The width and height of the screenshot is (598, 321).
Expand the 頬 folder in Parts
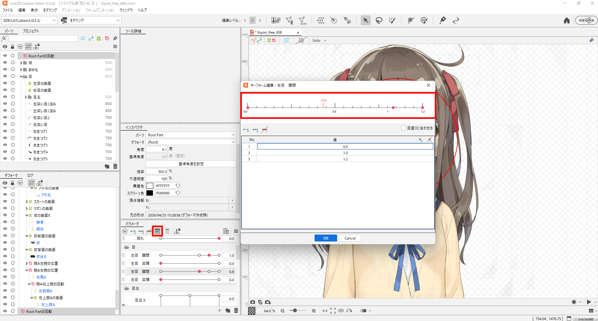pyautogui.click(x=21, y=63)
